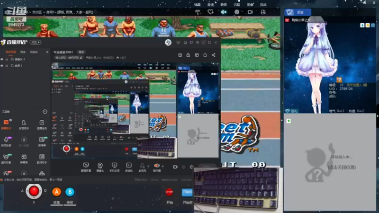Open the skin shirt icon in title bar
Image resolution: width=379 pixels, height=213 pixels.
[x=191, y=43]
